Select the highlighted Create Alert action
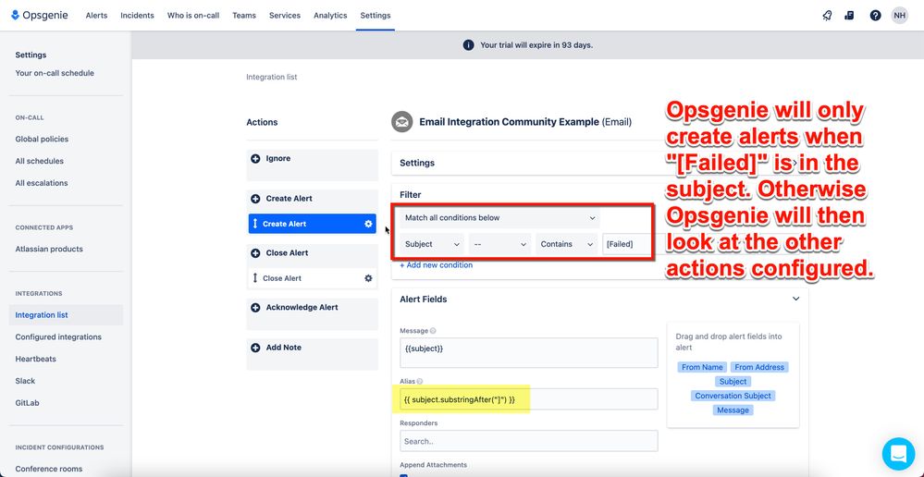The height and width of the screenshot is (477, 924). pyautogui.click(x=313, y=224)
